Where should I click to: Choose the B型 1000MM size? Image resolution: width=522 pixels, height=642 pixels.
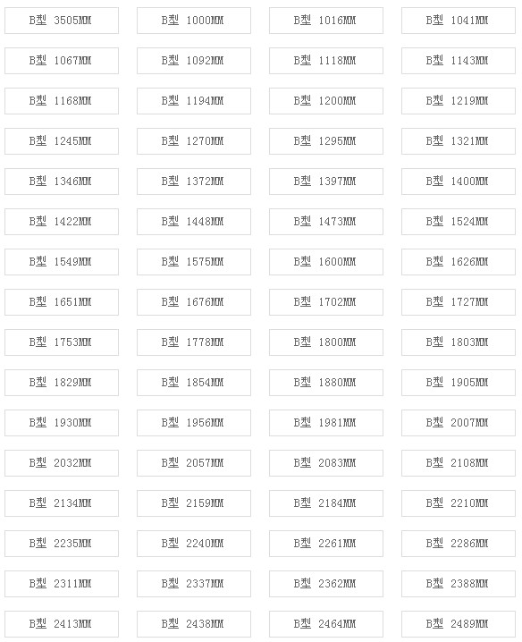[194, 21]
